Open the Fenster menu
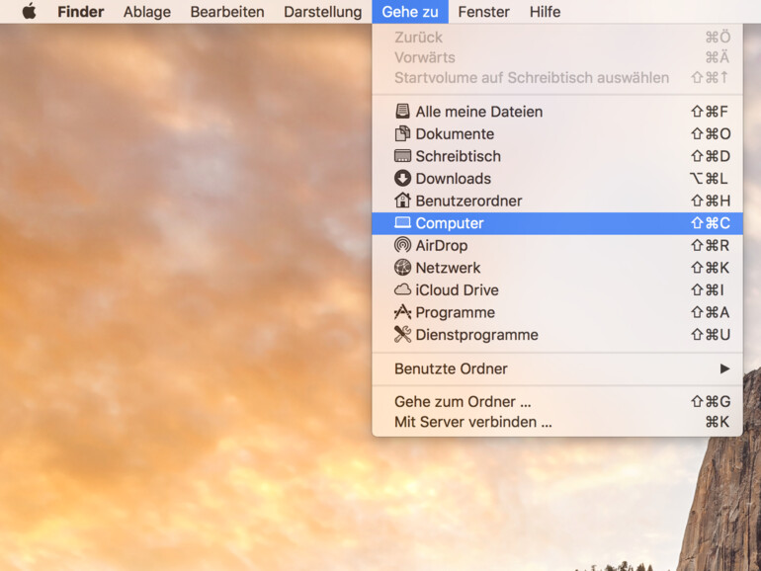This screenshot has height=571, width=761. point(484,12)
